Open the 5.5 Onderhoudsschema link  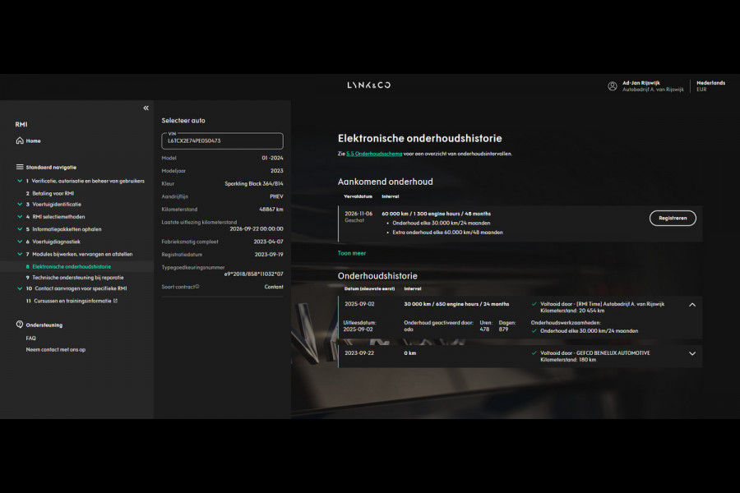click(x=374, y=154)
